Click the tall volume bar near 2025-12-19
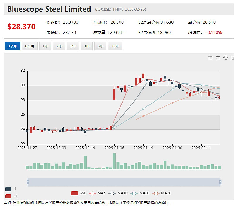The image size is (238, 208). (x=85, y=162)
